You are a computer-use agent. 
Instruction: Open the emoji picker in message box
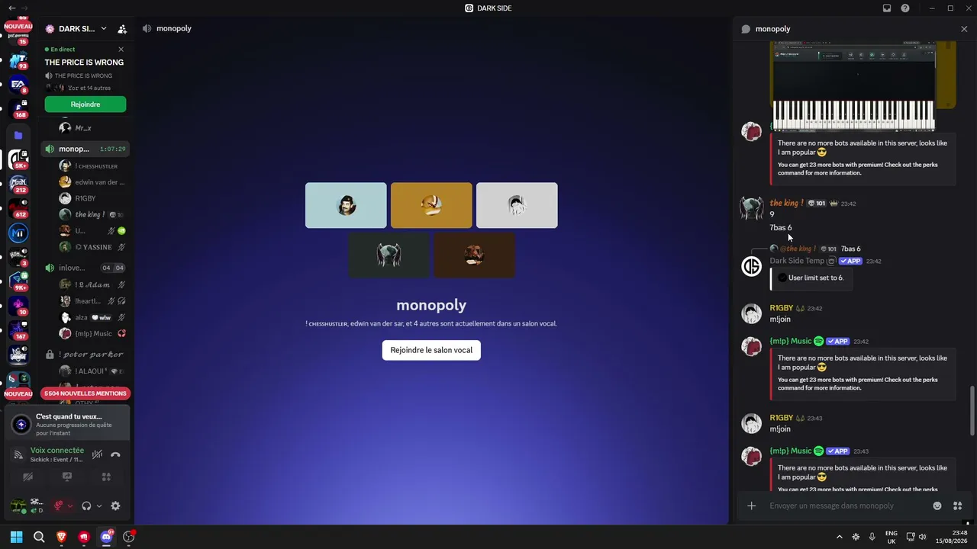click(x=937, y=506)
